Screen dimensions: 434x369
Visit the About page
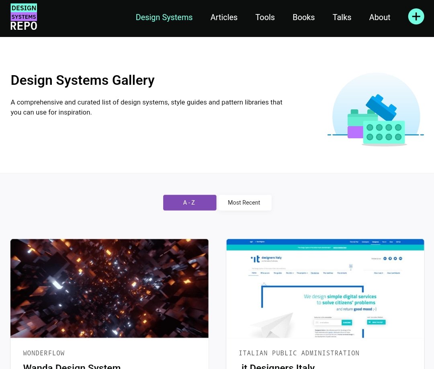click(379, 17)
